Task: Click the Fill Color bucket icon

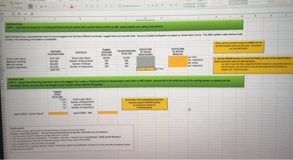Action: coord(64,6)
